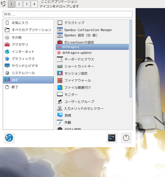Select the インターネット category
165x177 pixels.
[28, 52]
